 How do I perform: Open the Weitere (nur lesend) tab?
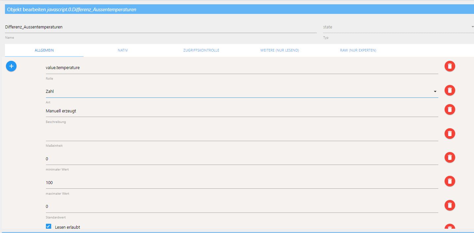279,50
